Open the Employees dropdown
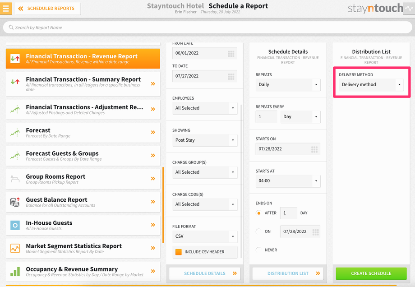The image size is (415, 287). pos(205,108)
